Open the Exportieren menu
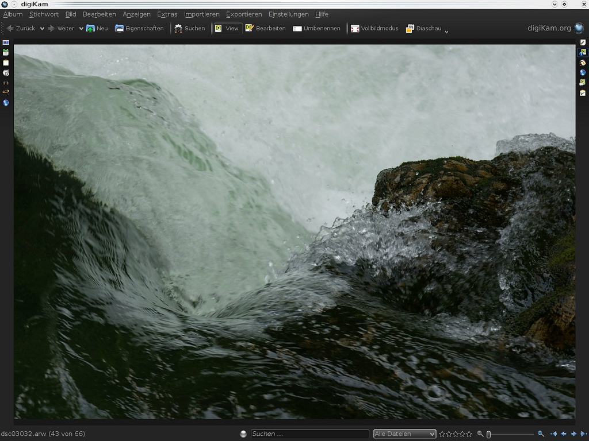 coord(244,14)
